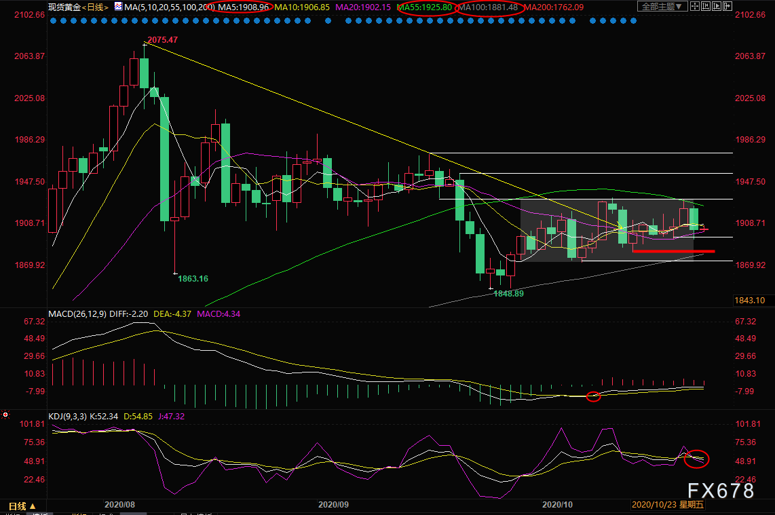
Task: Click the MA200:1762.09 value
Action: click(554, 7)
